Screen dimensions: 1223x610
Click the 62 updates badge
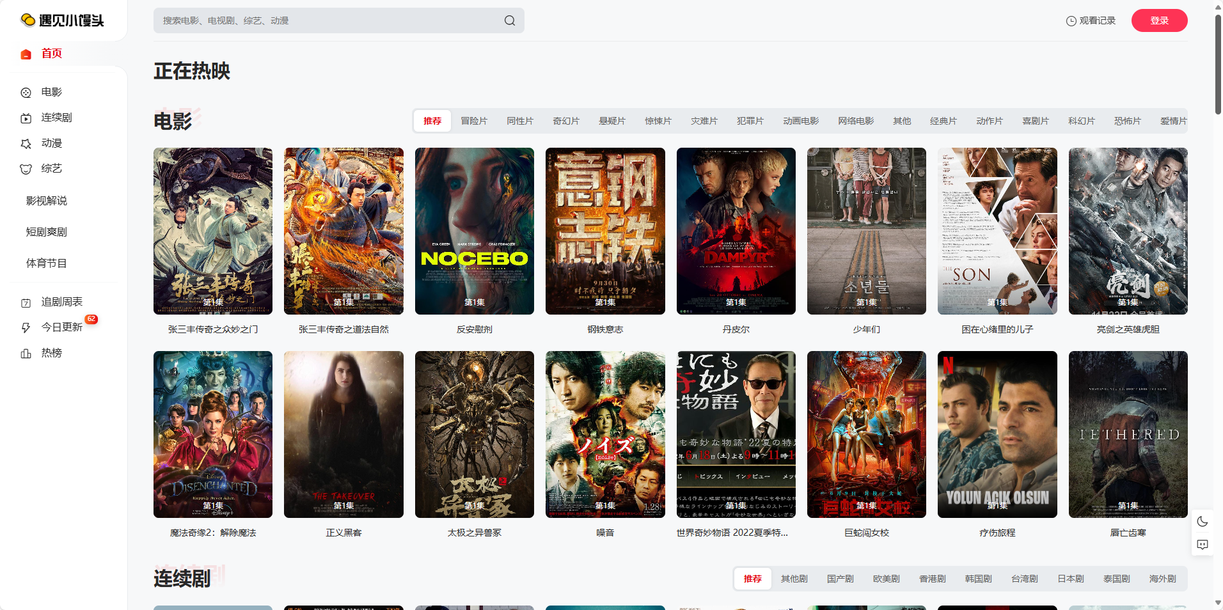click(91, 319)
